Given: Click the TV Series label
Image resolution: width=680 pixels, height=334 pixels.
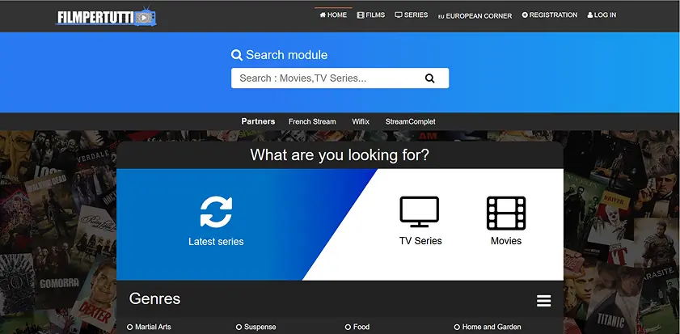Looking at the screenshot, I should 420,241.
